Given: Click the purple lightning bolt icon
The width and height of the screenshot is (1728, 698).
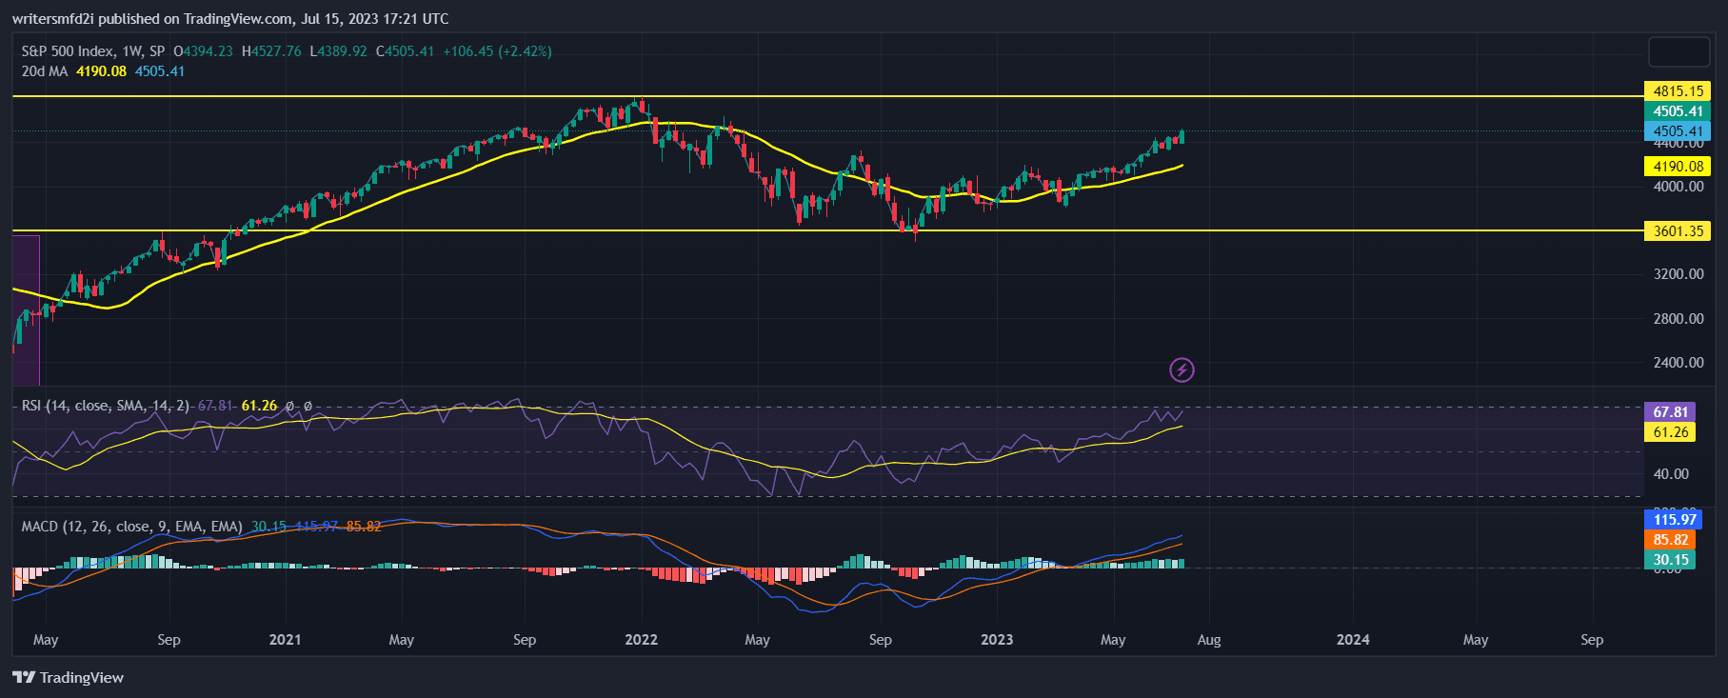Looking at the screenshot, I should (1182, 369).
